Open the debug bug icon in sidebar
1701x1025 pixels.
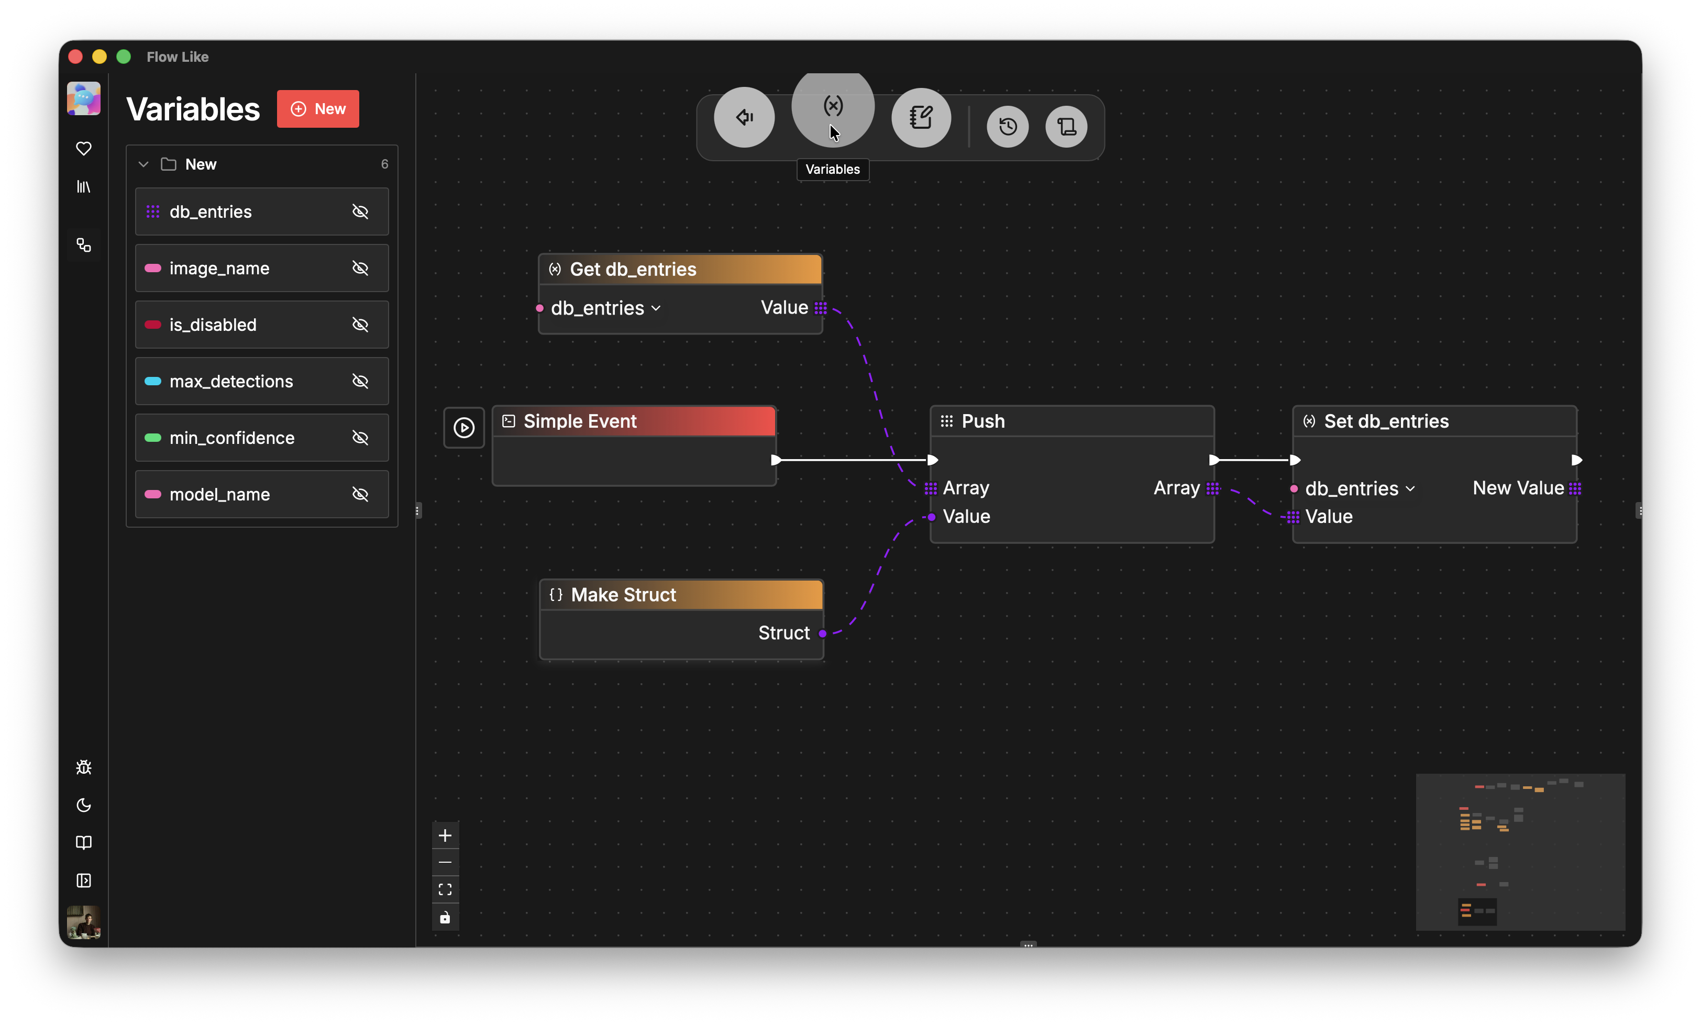pyautogui.click(x=84, y=767)
